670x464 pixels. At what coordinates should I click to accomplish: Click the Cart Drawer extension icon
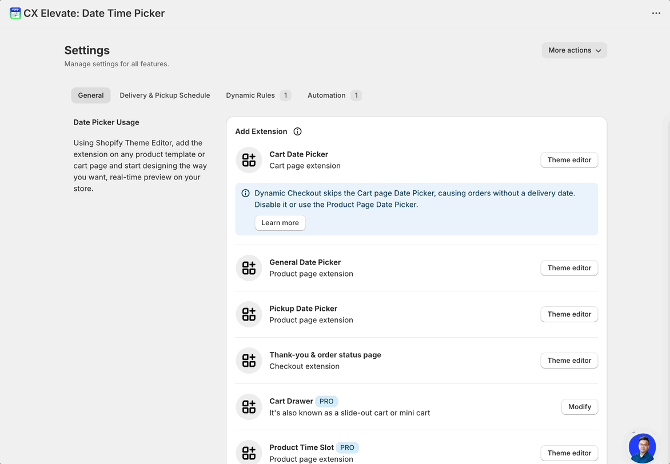click(x=249, y=407)
